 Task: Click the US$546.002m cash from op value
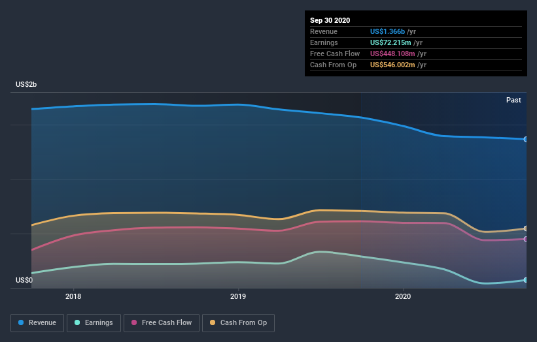392,65
